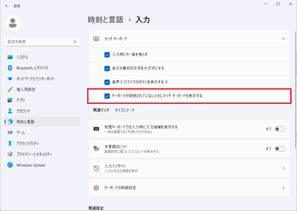Click the user profile avatar icon
This screenshot has width=297, height=211.
(x=13, y=23)
